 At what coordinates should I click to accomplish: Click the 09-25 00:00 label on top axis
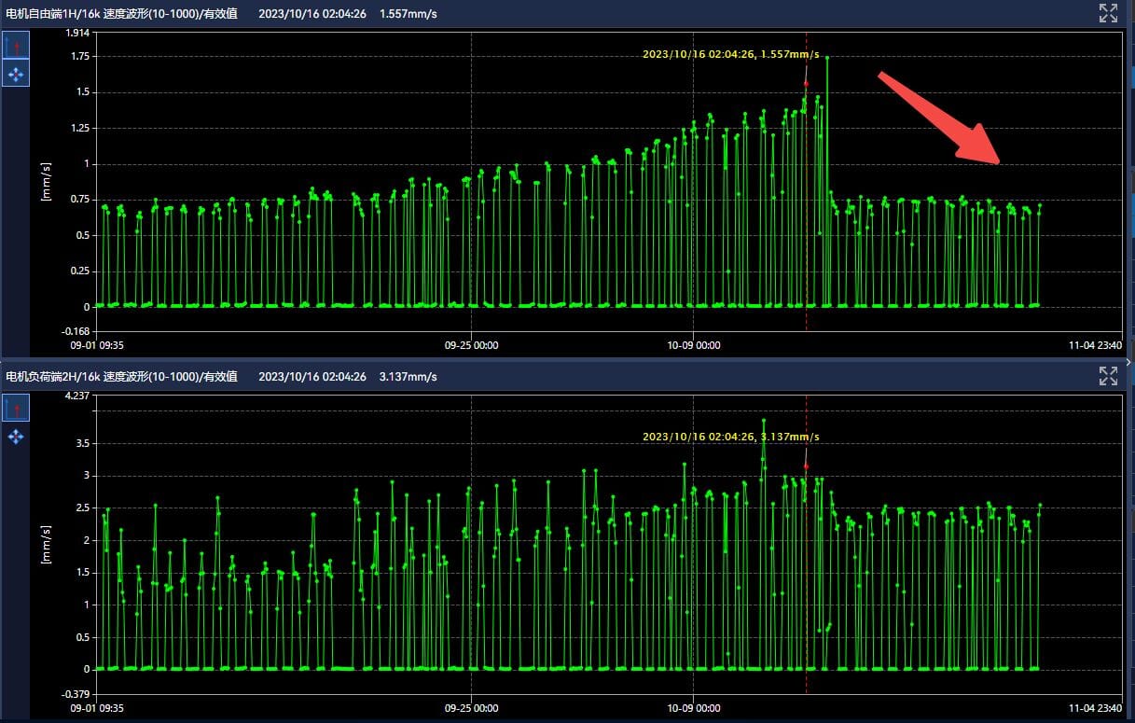(x=471, y=344)
